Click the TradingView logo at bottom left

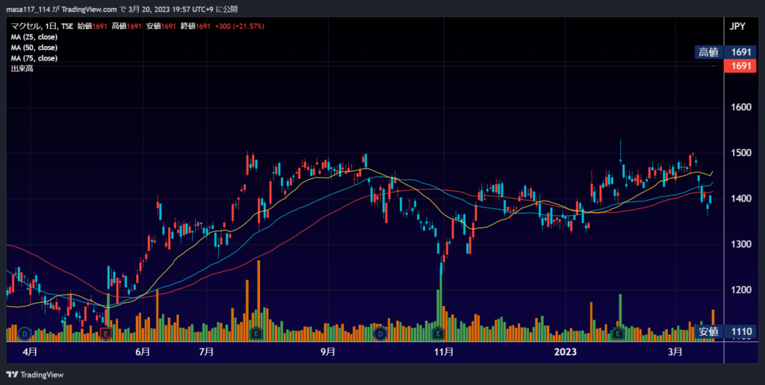(x=34, y=375)
